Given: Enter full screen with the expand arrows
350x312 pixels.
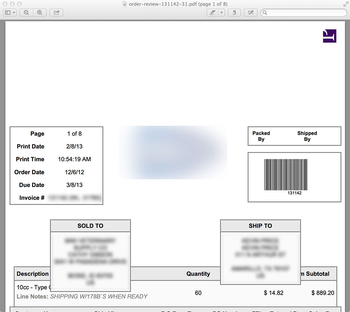Looking at the screenshot, I should click(x=345, y=4).
